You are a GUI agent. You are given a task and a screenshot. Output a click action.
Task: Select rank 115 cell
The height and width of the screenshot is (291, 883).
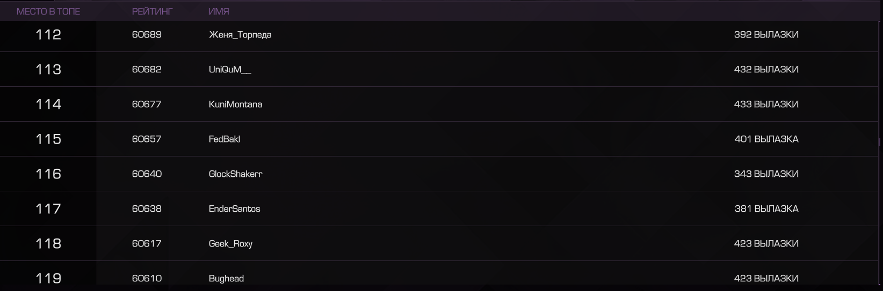coord(48,139)
